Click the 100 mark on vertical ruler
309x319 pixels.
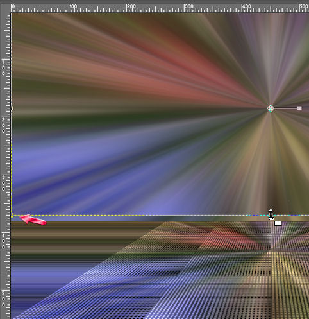(3, 67)
